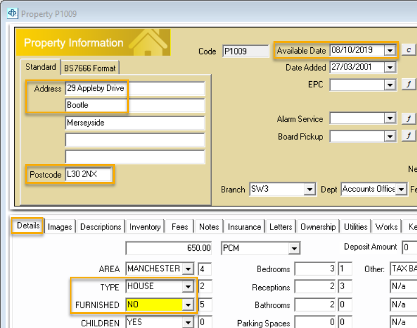Expand the Board Pickup dropdown
The width and height of the screenshot is (417, 328).
click(x=390, y=136)
